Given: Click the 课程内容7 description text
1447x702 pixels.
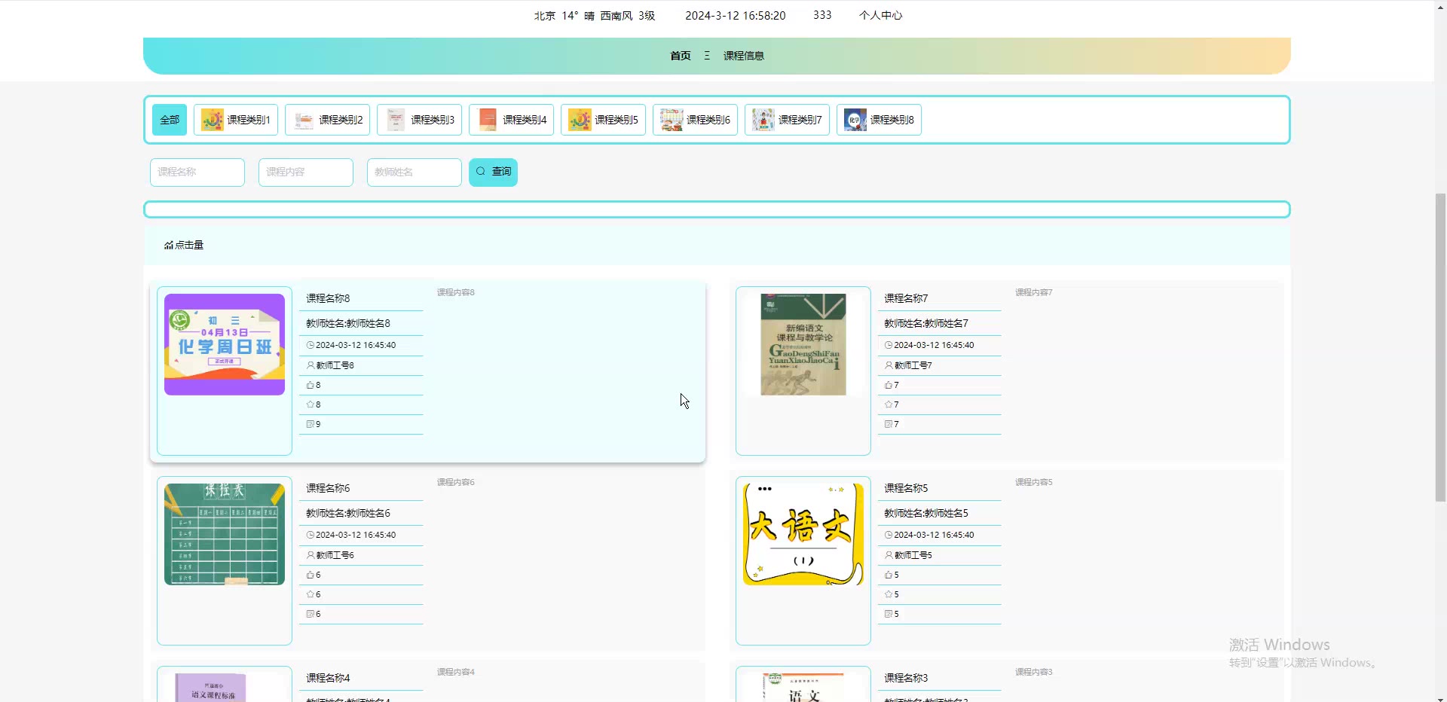Looking at the screenshot, I should coord(1034,292).
